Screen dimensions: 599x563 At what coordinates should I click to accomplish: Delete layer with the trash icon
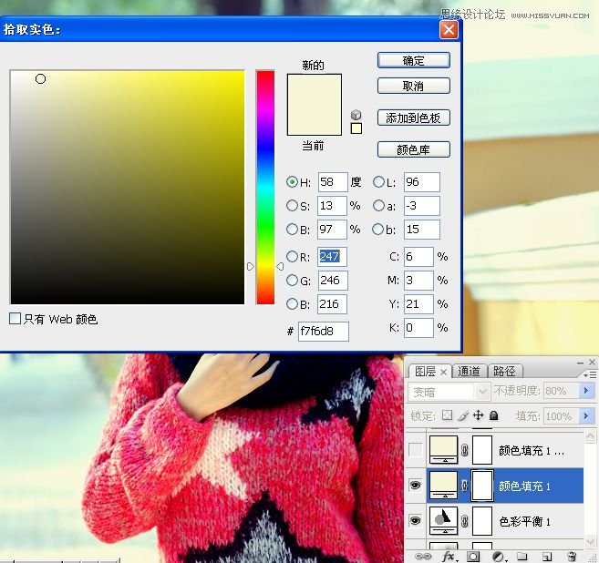(571, 556)
